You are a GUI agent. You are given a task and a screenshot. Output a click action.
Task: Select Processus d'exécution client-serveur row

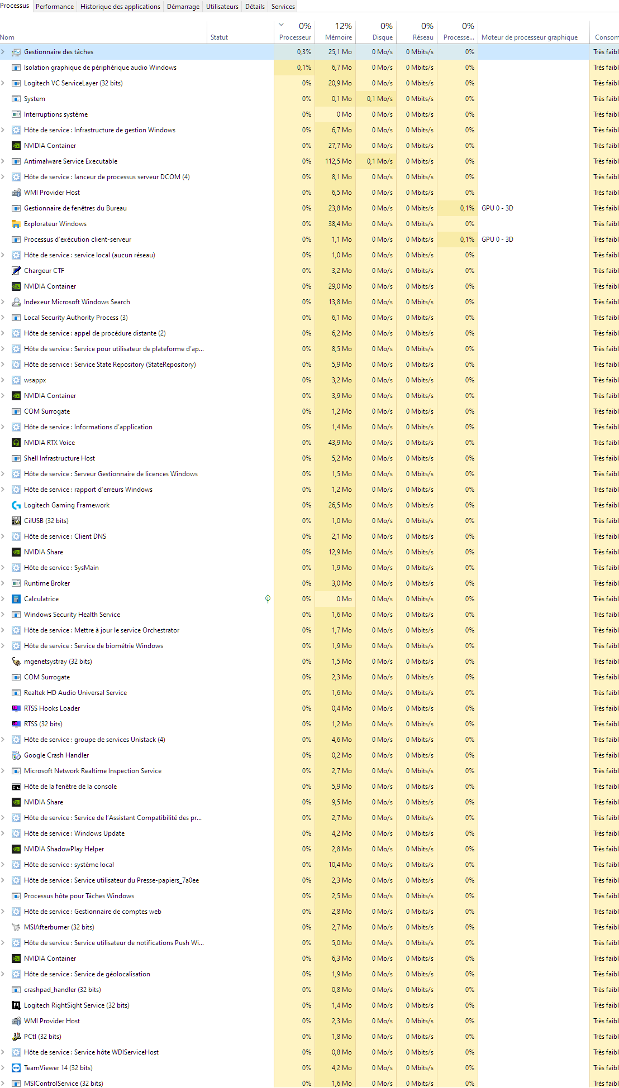point(309,239)
